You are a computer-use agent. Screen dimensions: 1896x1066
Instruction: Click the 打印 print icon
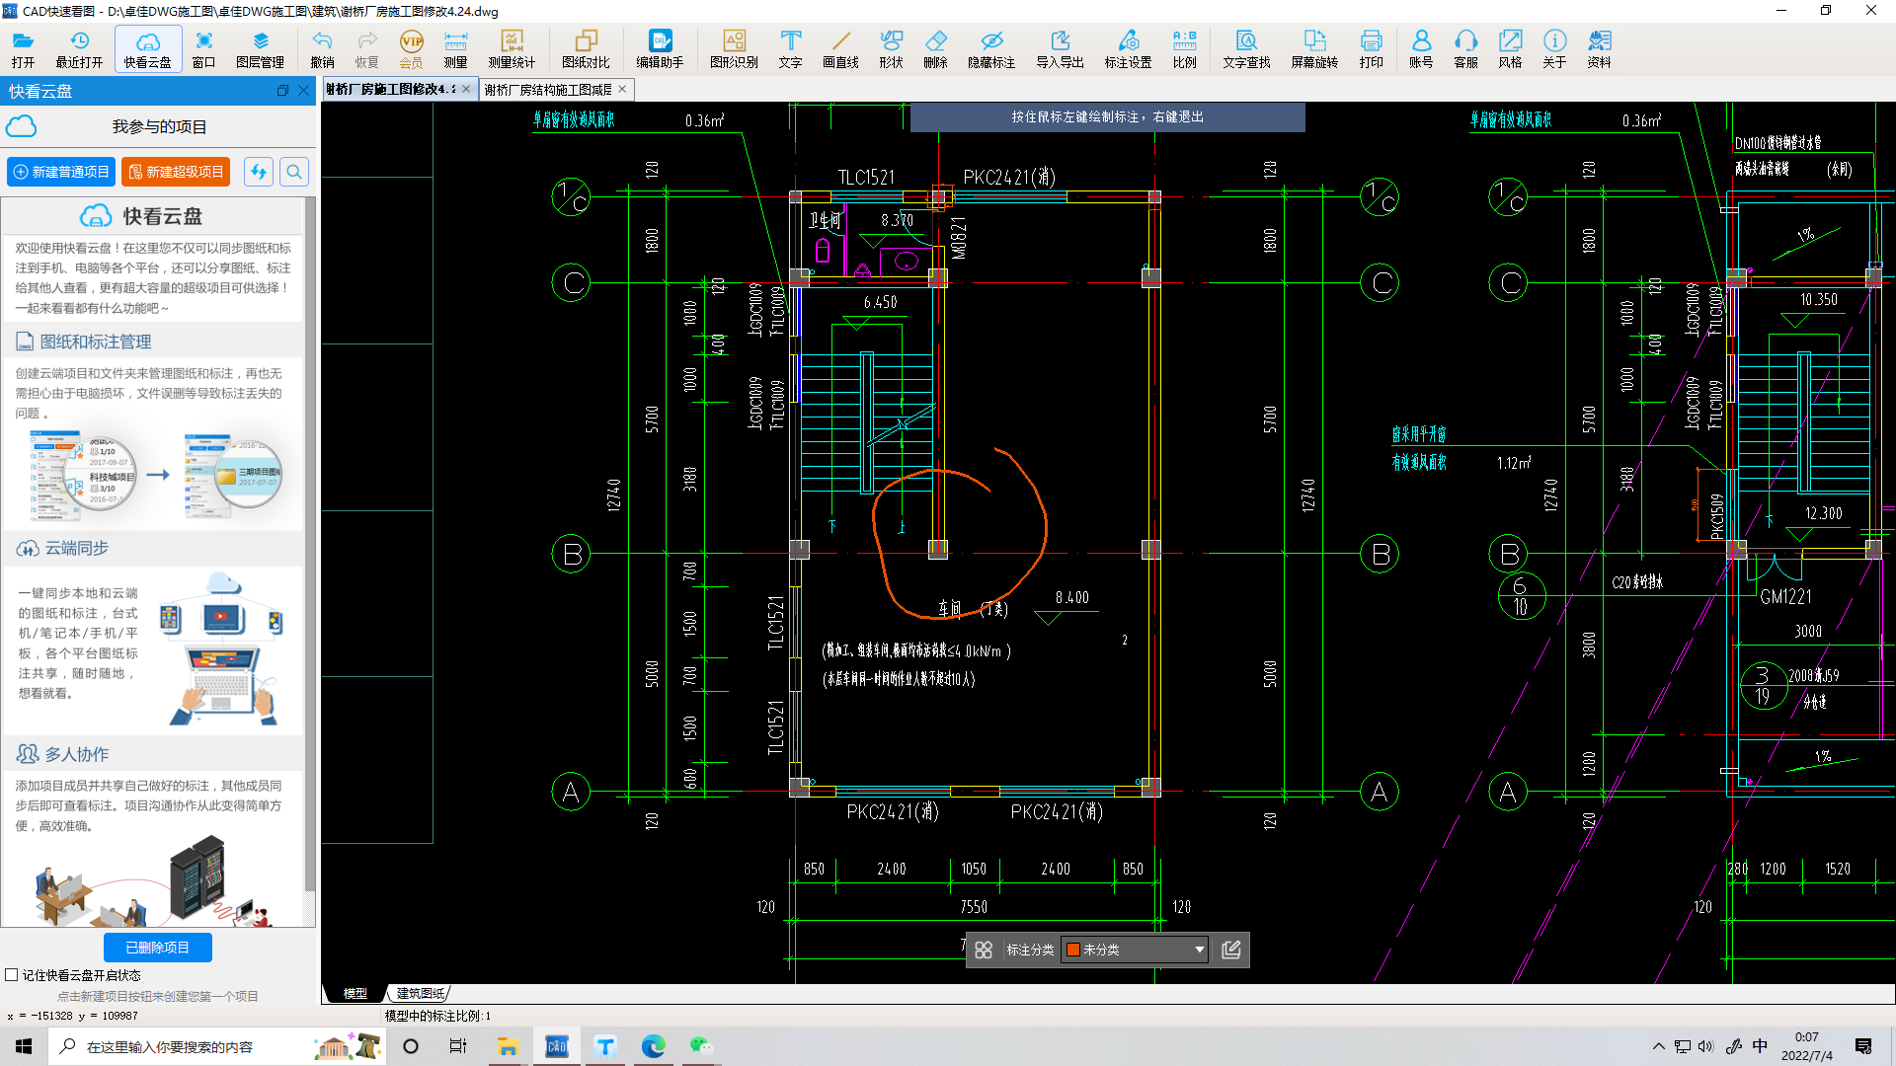1371,48
